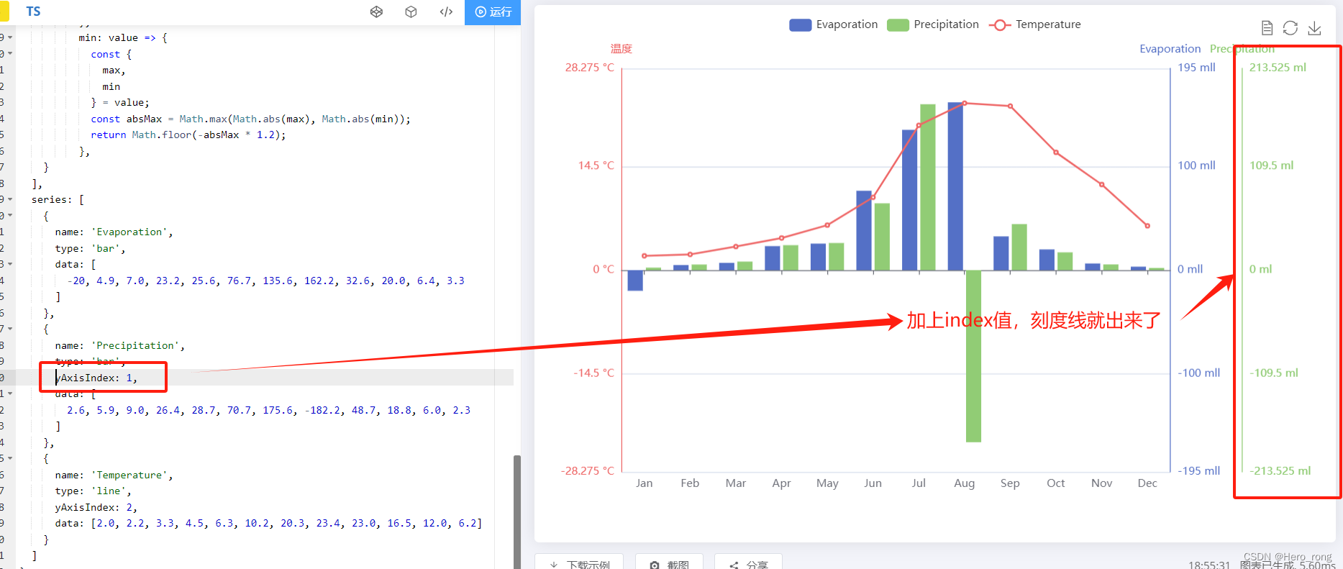Click the '图表已生成, 5.60ms' status text

pyautogui.click(x=1288, y=565)
